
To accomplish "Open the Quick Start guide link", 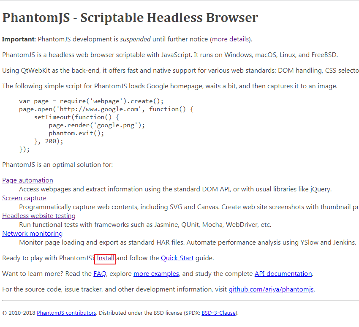I will [177, 258].
